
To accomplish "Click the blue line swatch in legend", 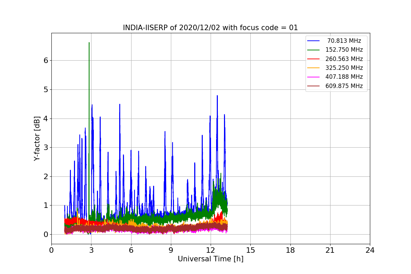I will click(x=314, y=41).
